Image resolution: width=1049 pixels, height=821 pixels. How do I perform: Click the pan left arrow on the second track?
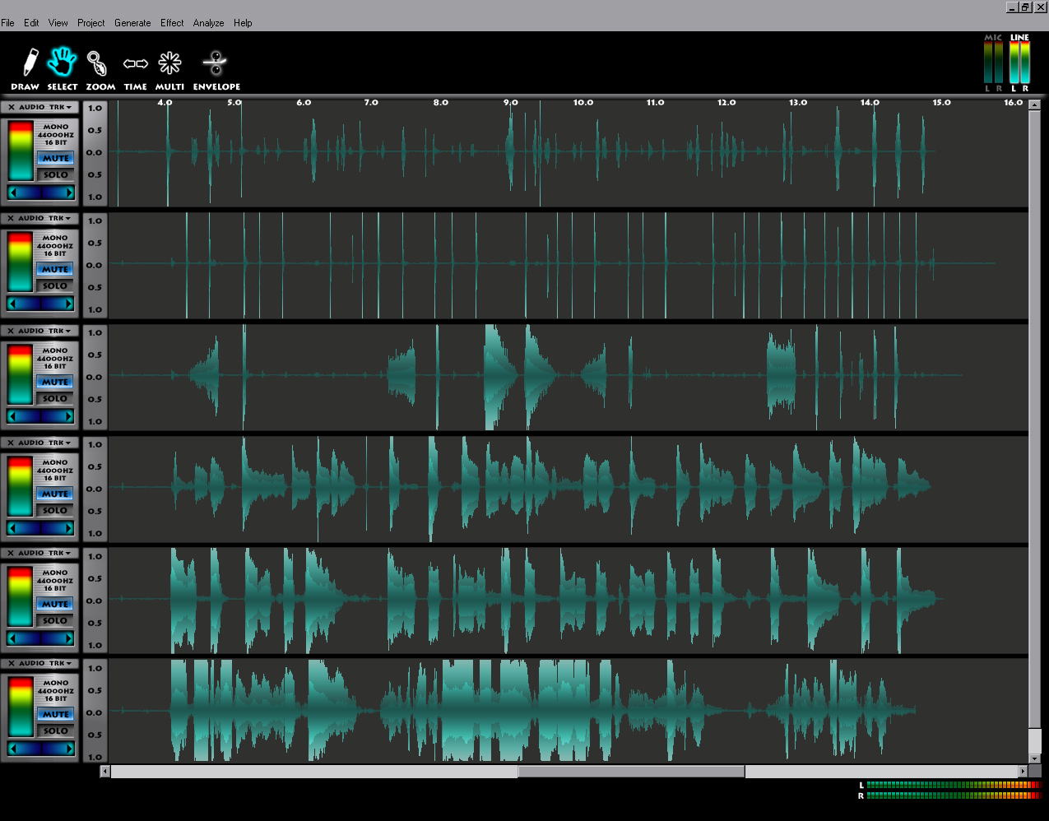(x=13, y=304)
